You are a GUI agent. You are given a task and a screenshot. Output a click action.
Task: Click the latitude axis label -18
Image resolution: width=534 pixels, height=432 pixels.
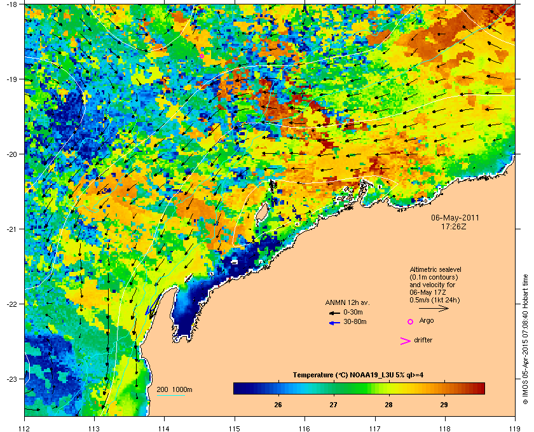pyautogui.click(x=12, y=4)
